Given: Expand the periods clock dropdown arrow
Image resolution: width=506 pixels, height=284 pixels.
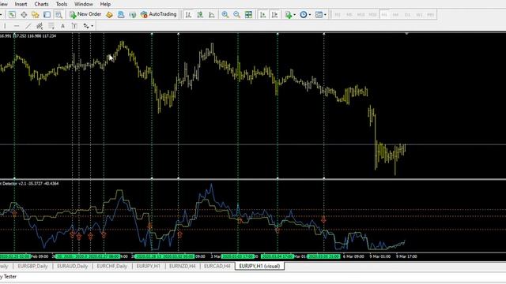Looking at the screenshot, I should point(310,15).
